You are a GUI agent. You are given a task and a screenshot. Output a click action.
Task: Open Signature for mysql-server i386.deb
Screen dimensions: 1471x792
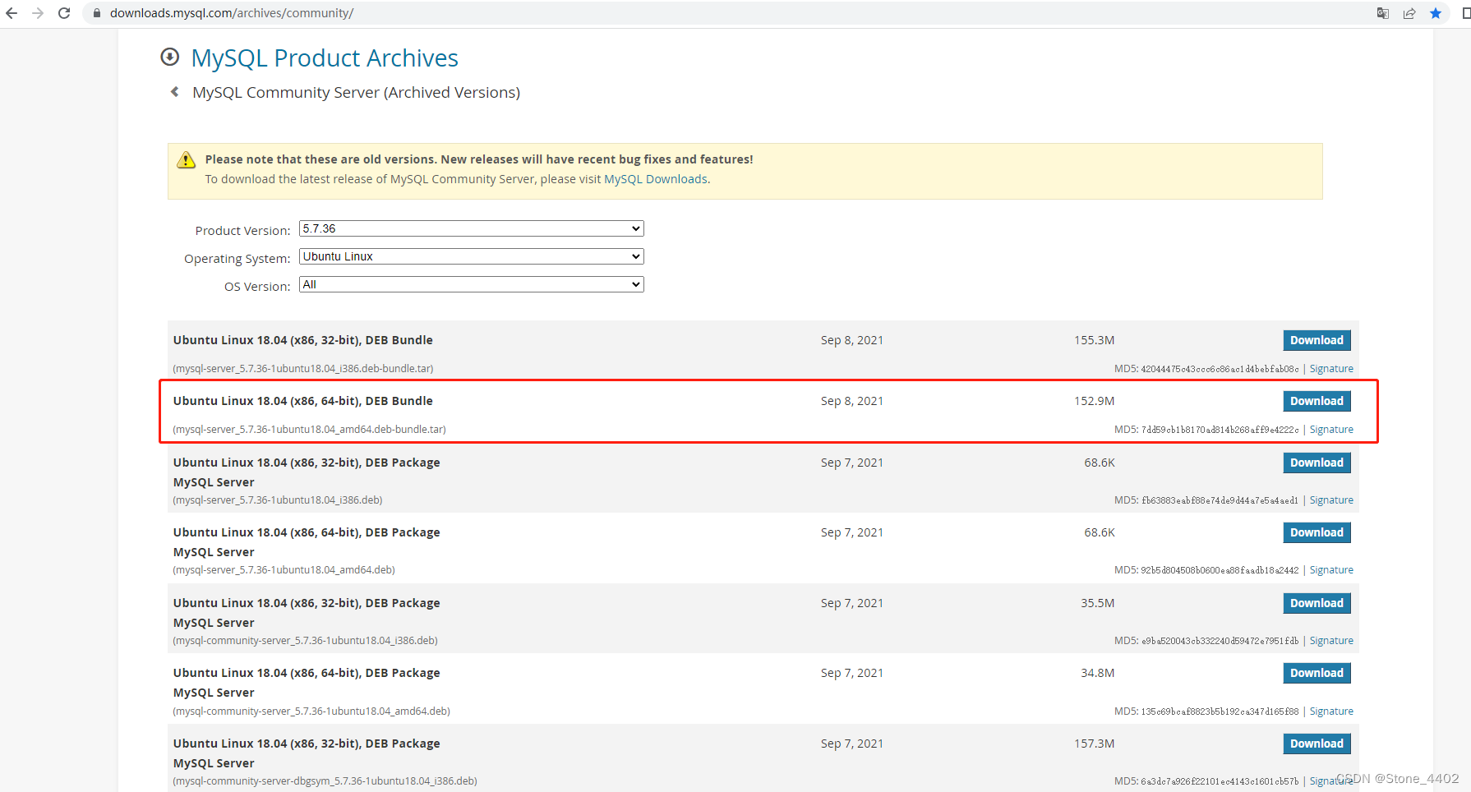click(x=1331, y=500)
